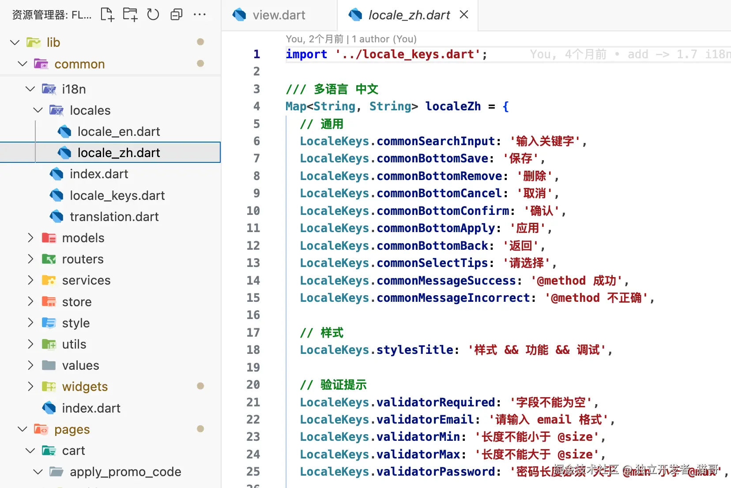
Task: Click the New File icon in explorer header
Action: click(107, 15)
